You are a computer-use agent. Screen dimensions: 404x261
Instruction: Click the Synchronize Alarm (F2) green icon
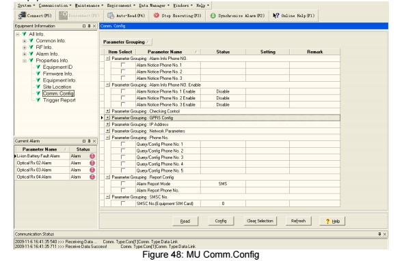click(x=213, y=16)
